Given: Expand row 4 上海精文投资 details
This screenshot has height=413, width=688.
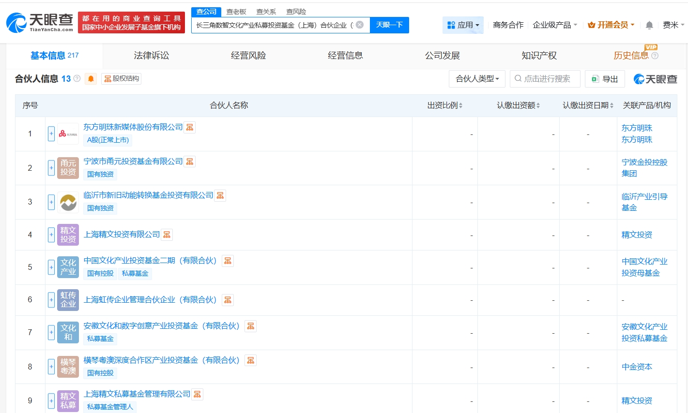Looking at the screenshot, I should pos(51,235).
